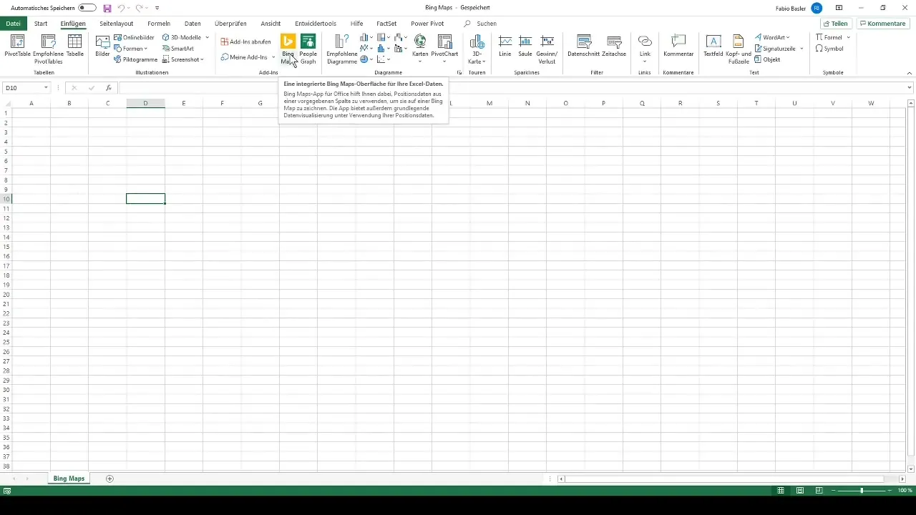Click into the Suchen search box
This screenshot has width=916, height=515.
click(x=487, y=24)
